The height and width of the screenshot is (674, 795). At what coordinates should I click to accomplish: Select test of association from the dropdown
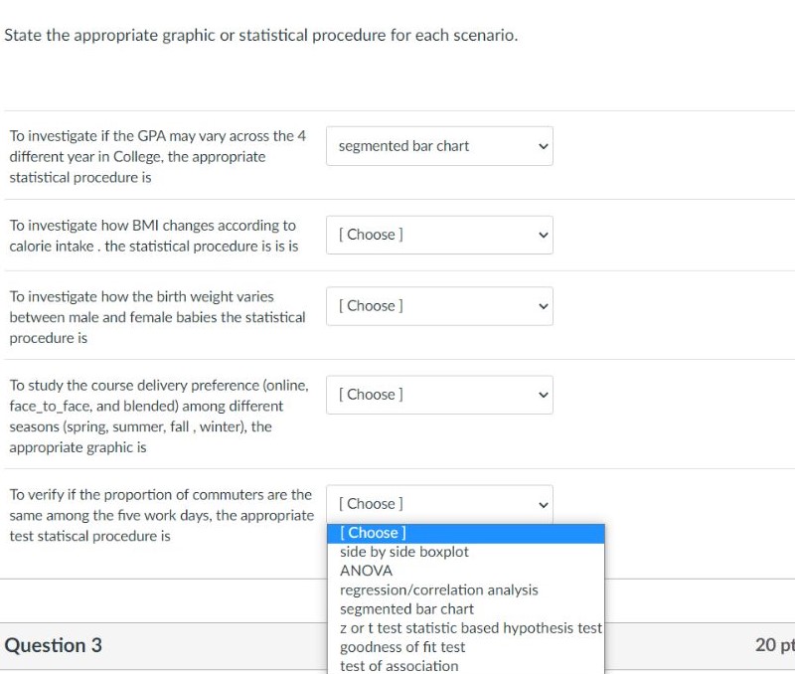397,665
